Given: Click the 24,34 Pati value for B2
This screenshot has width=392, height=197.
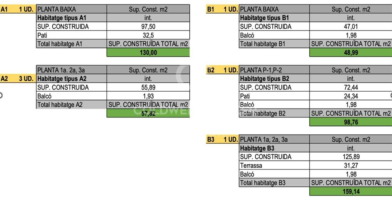Looking at the screenshot, I should 351,96.
